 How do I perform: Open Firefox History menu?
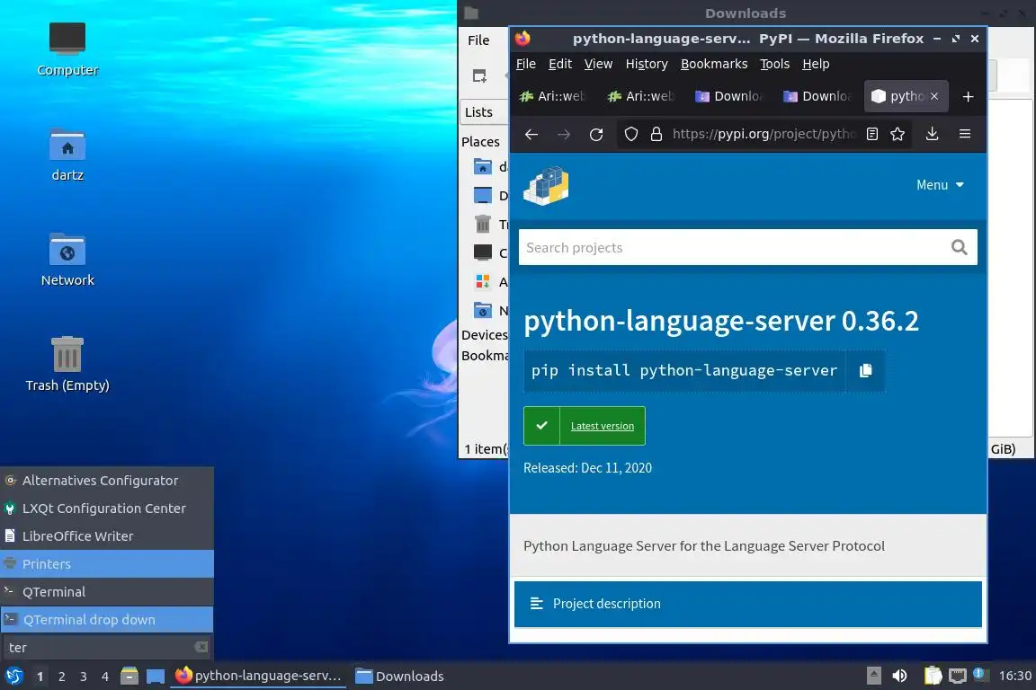click(647, 64)
